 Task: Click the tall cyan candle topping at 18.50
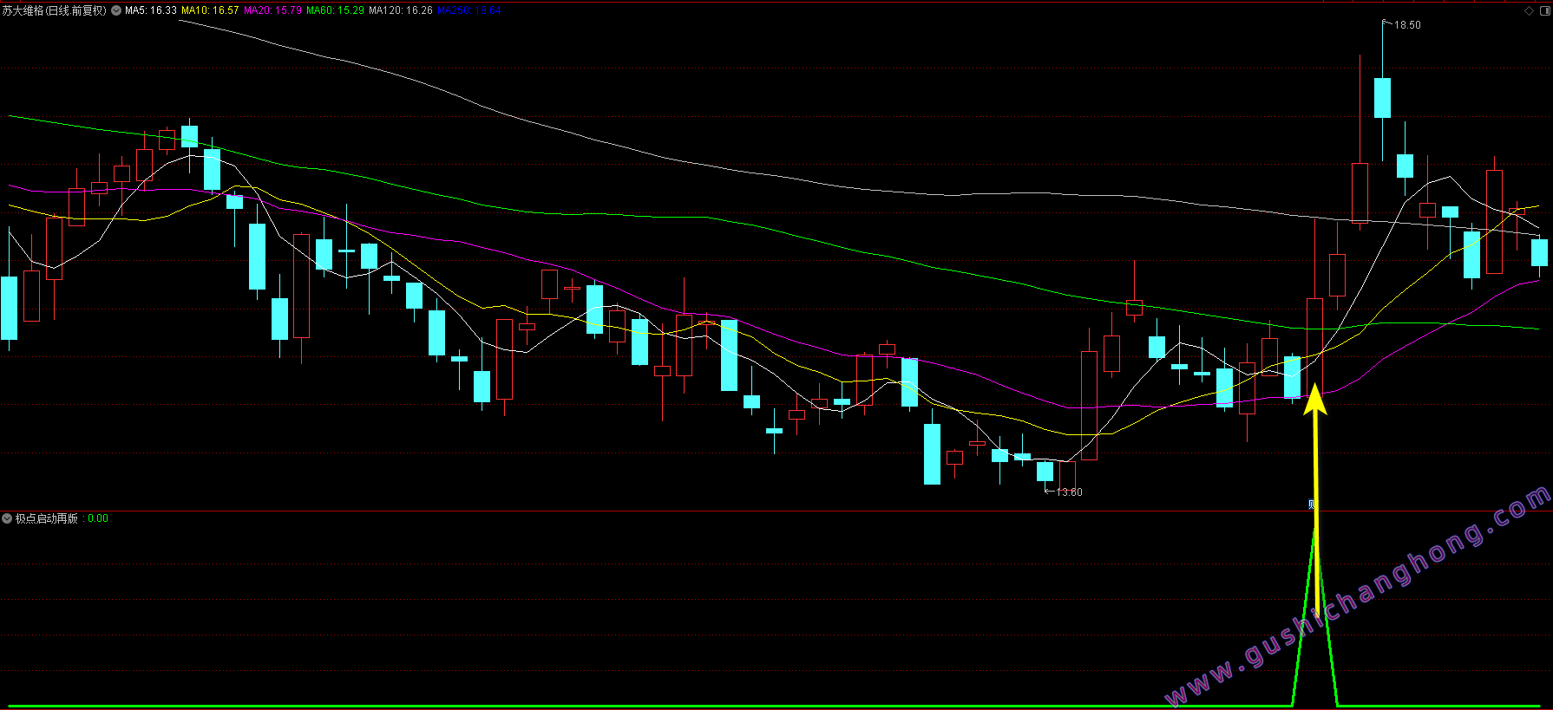point(1382,98)
